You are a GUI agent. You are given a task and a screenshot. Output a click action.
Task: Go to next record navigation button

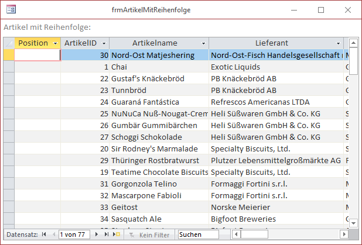[97, 234]
